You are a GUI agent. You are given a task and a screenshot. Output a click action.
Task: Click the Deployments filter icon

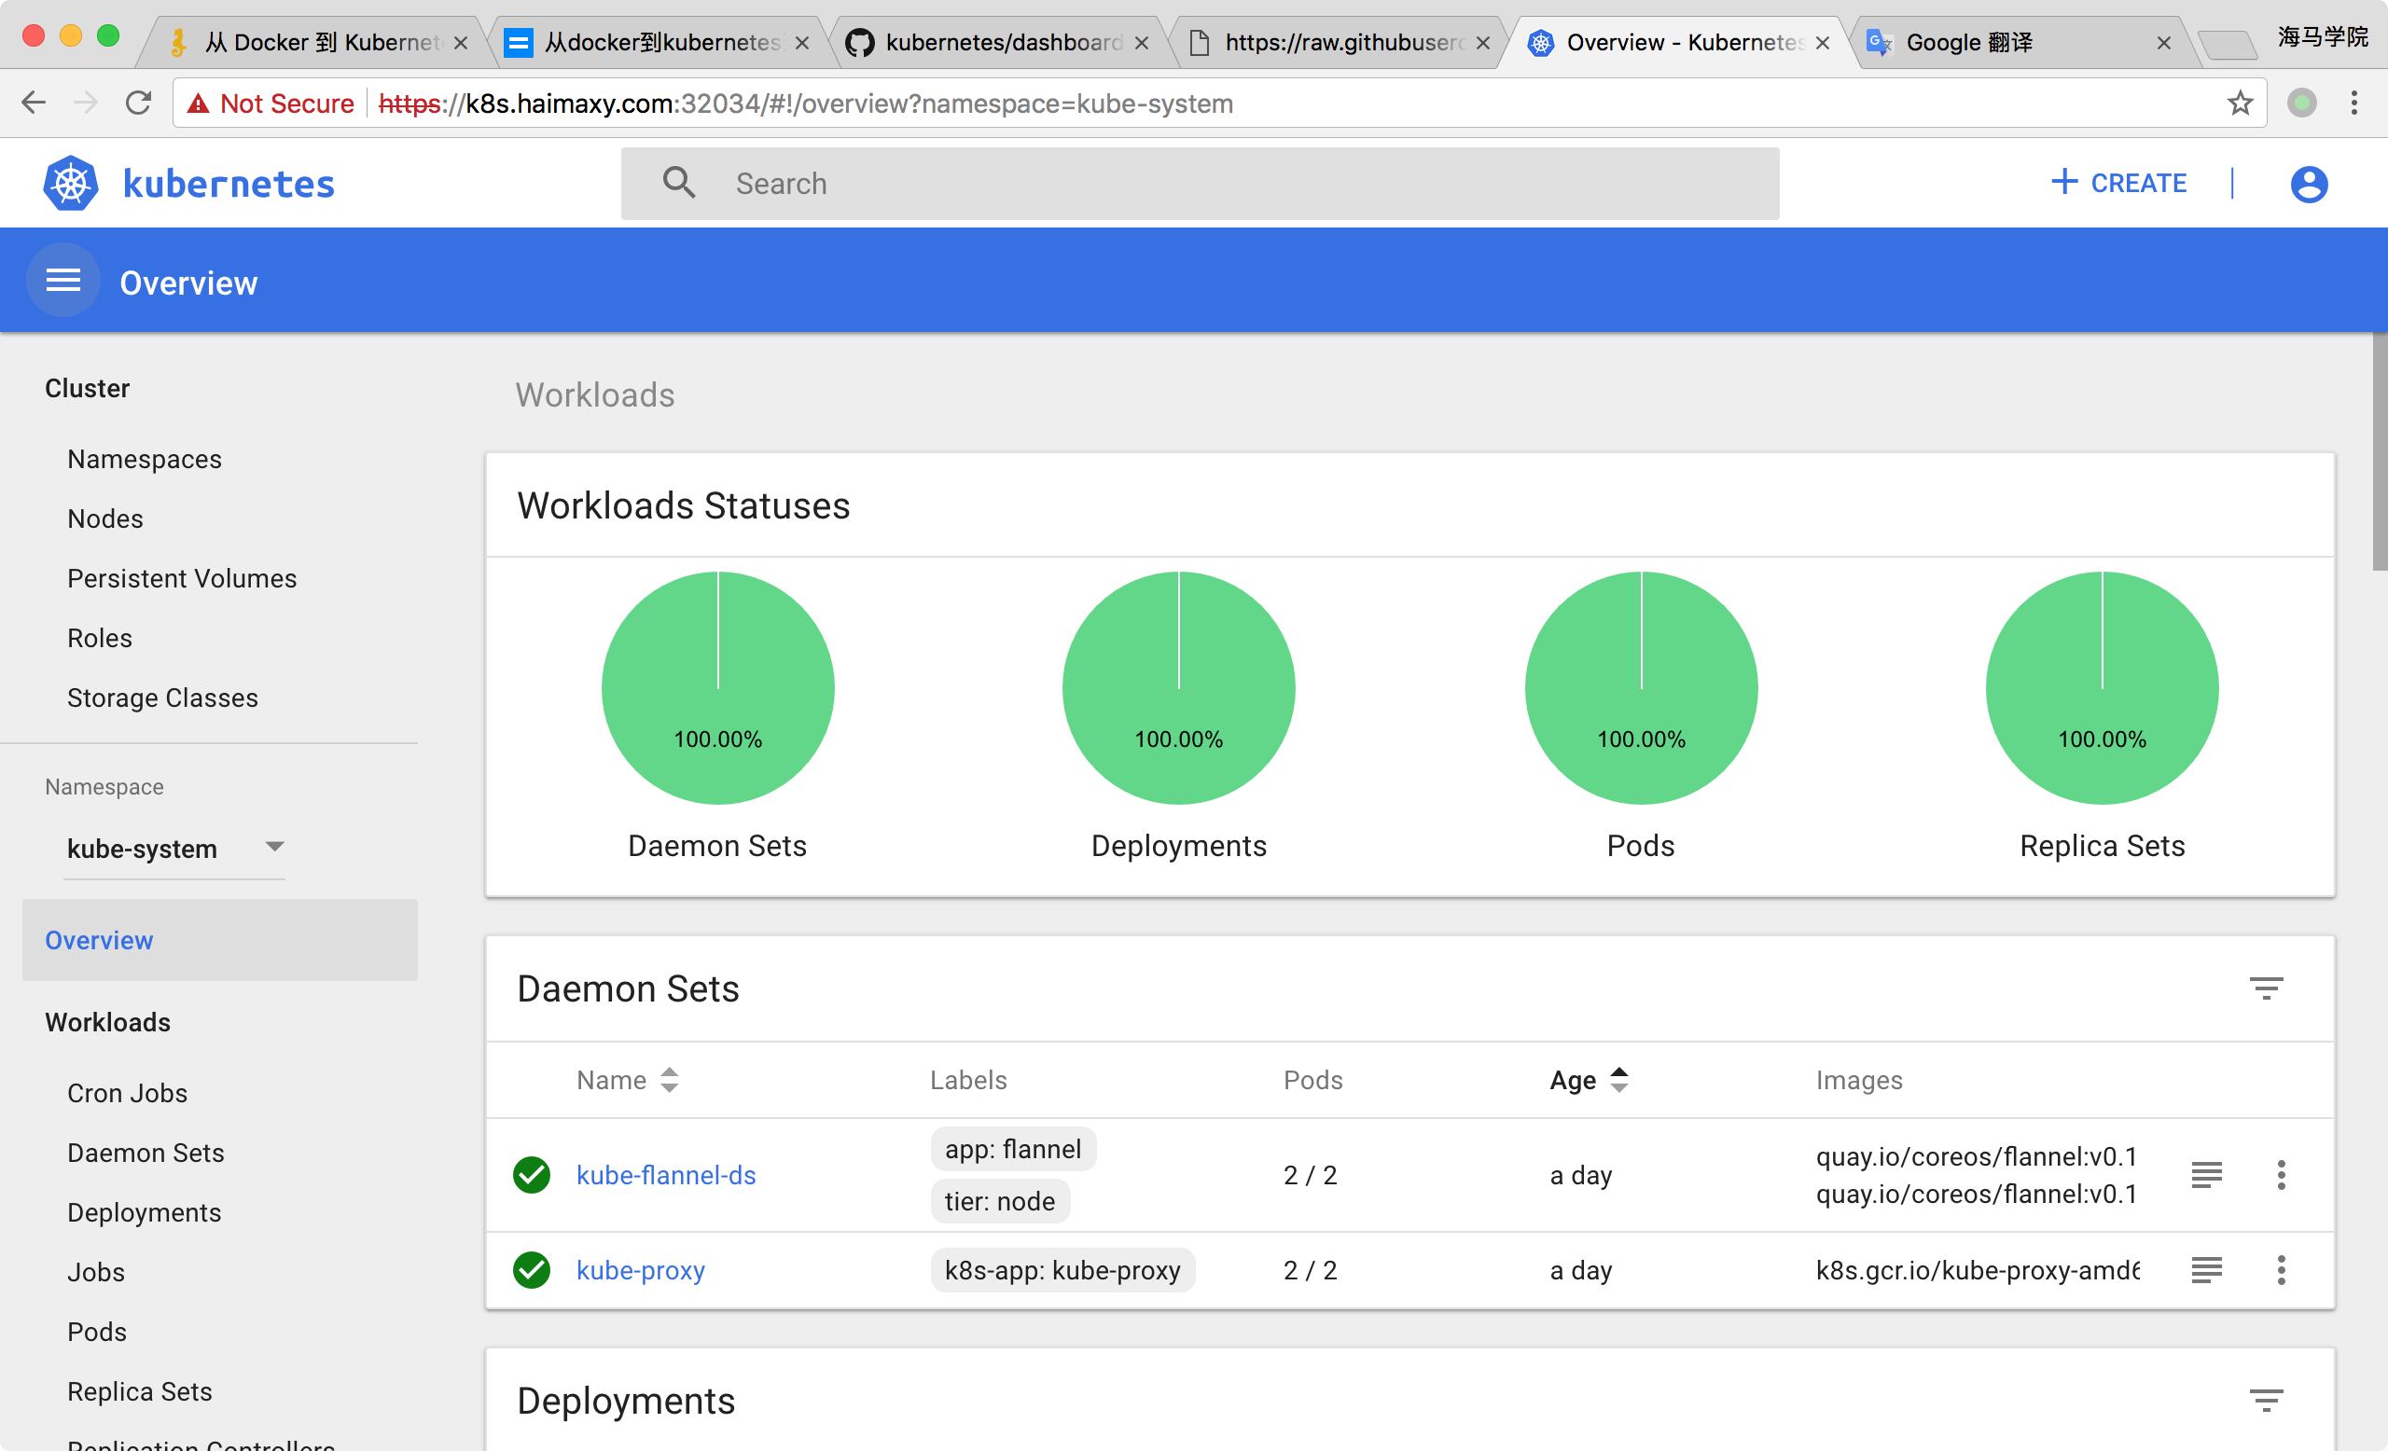pos(2265,1400)
